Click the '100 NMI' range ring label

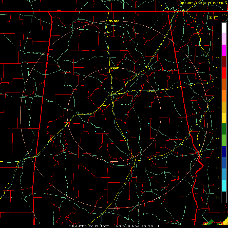tap(114, 21)
